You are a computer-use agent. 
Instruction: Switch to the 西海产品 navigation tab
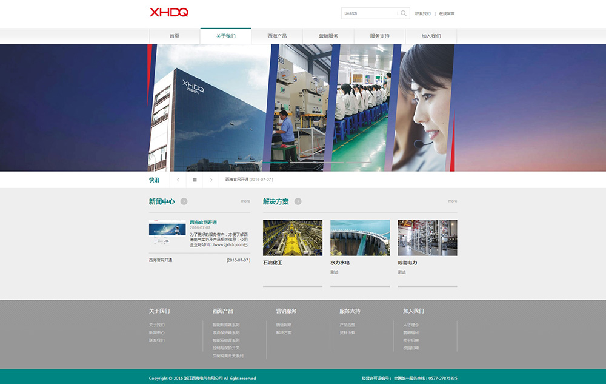pyautogui.click(x=277, y=36)
